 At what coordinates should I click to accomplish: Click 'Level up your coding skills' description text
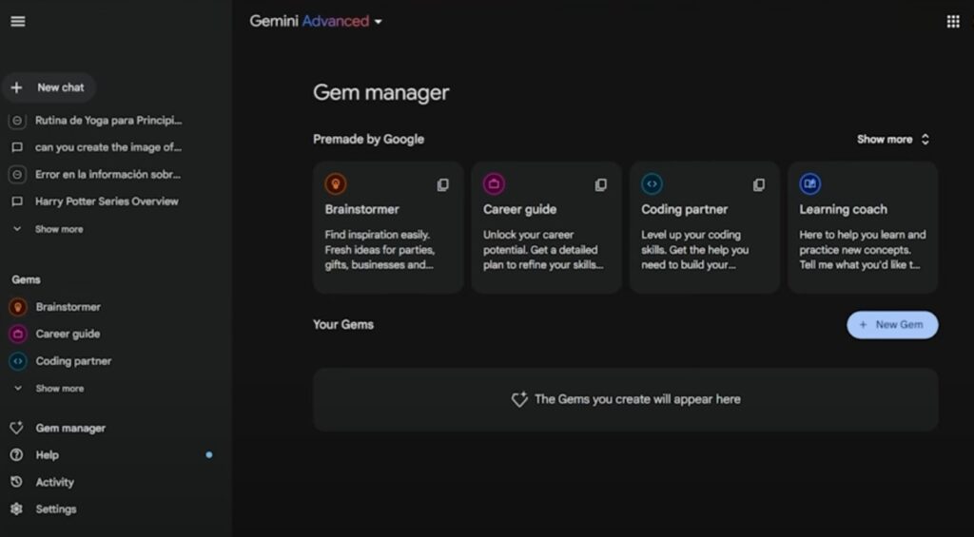tap(694, 250)
